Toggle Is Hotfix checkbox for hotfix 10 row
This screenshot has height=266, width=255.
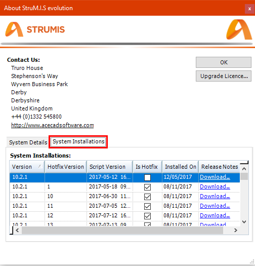point(147,197)
